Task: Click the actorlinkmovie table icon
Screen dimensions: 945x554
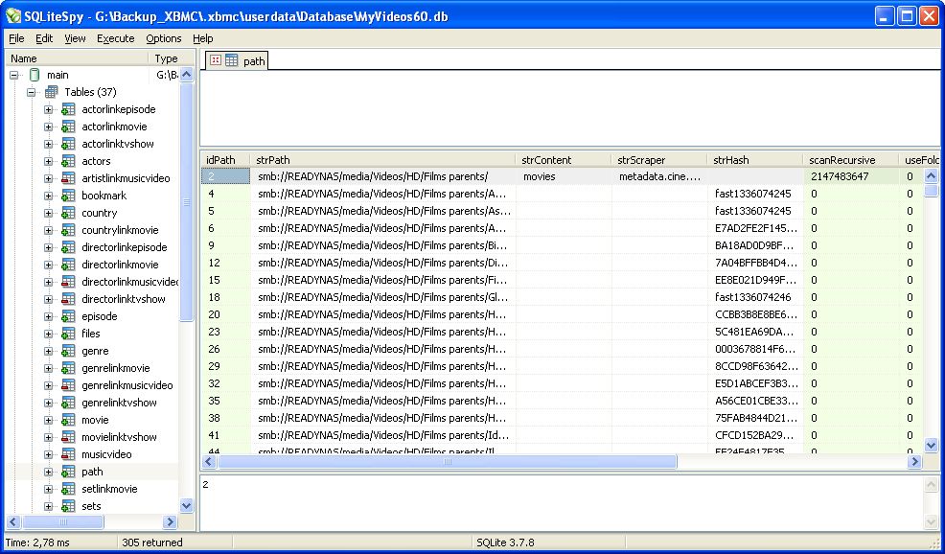Action: coord(69,127)
